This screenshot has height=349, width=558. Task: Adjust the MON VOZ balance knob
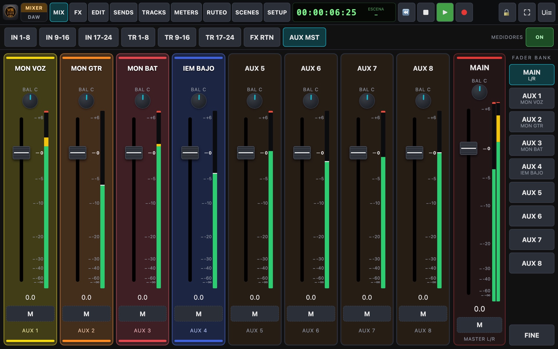[x=30, y=101]
